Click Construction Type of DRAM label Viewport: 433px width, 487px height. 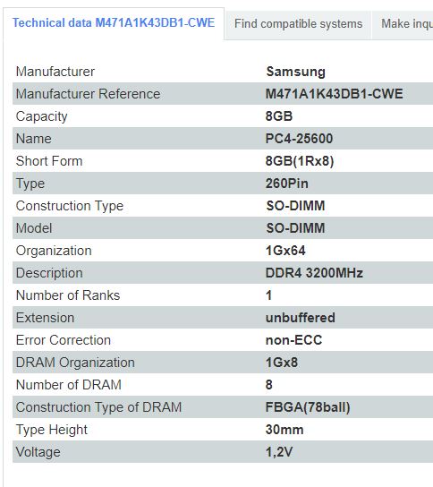[98, 407]
